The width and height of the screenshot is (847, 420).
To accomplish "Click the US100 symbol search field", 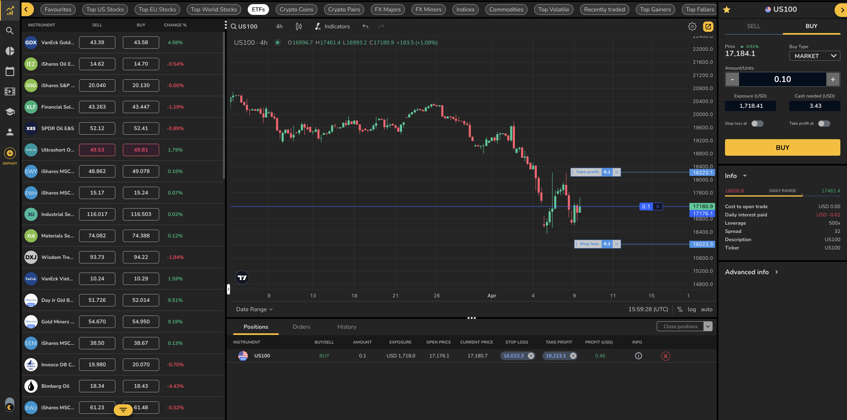I will (x=244, y=26).
